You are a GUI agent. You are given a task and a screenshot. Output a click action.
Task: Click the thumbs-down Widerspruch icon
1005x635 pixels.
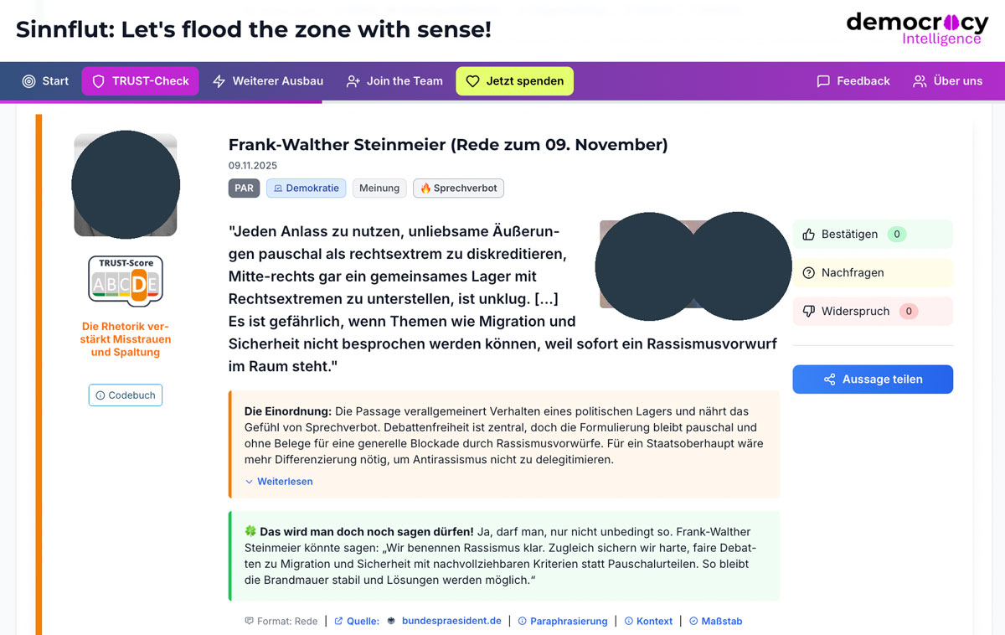tap(808, 311)
